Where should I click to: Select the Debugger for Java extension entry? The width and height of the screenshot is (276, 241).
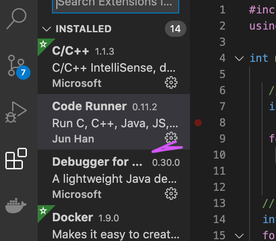pyautogui.click(x=114, y=177)
